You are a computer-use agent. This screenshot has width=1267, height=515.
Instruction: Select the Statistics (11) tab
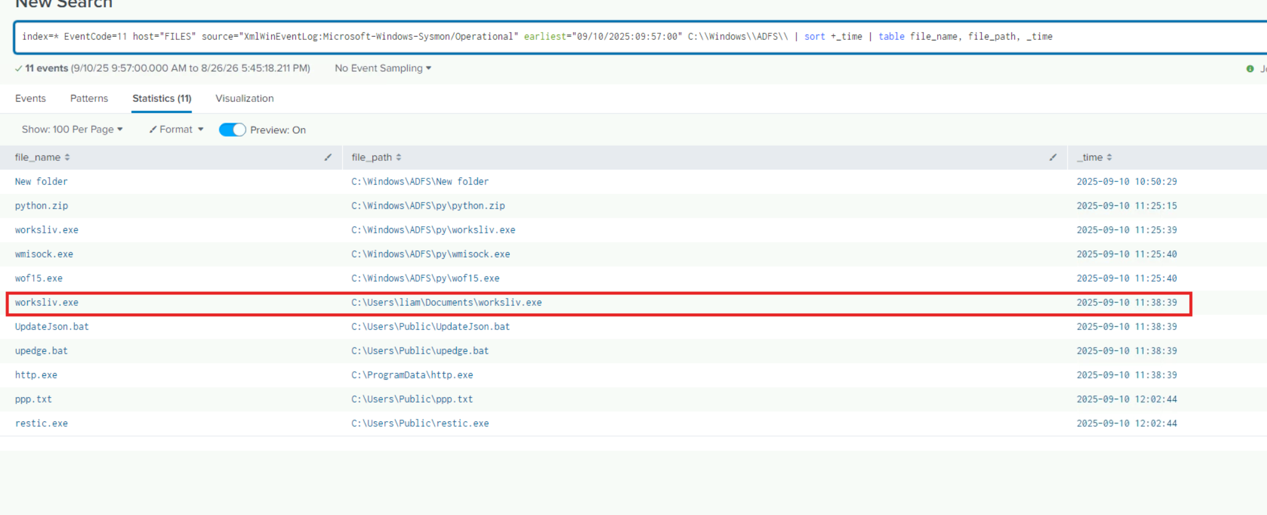pos(162,99)
